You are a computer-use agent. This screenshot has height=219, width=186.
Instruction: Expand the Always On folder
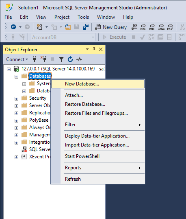click(x=16, y=128)
